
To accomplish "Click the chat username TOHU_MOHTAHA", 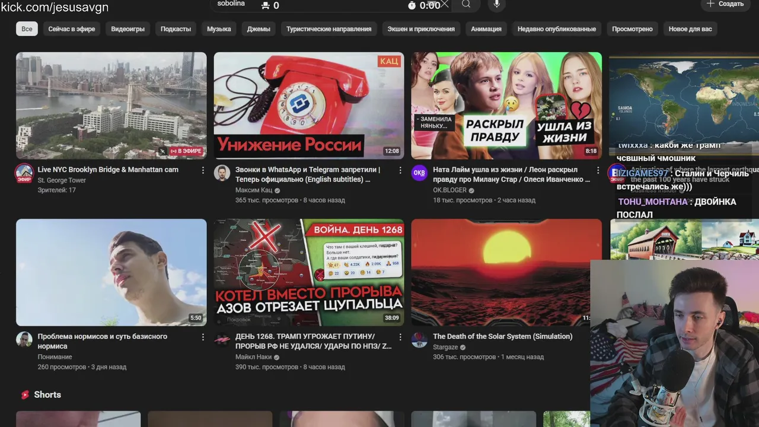I will [653, 202].
